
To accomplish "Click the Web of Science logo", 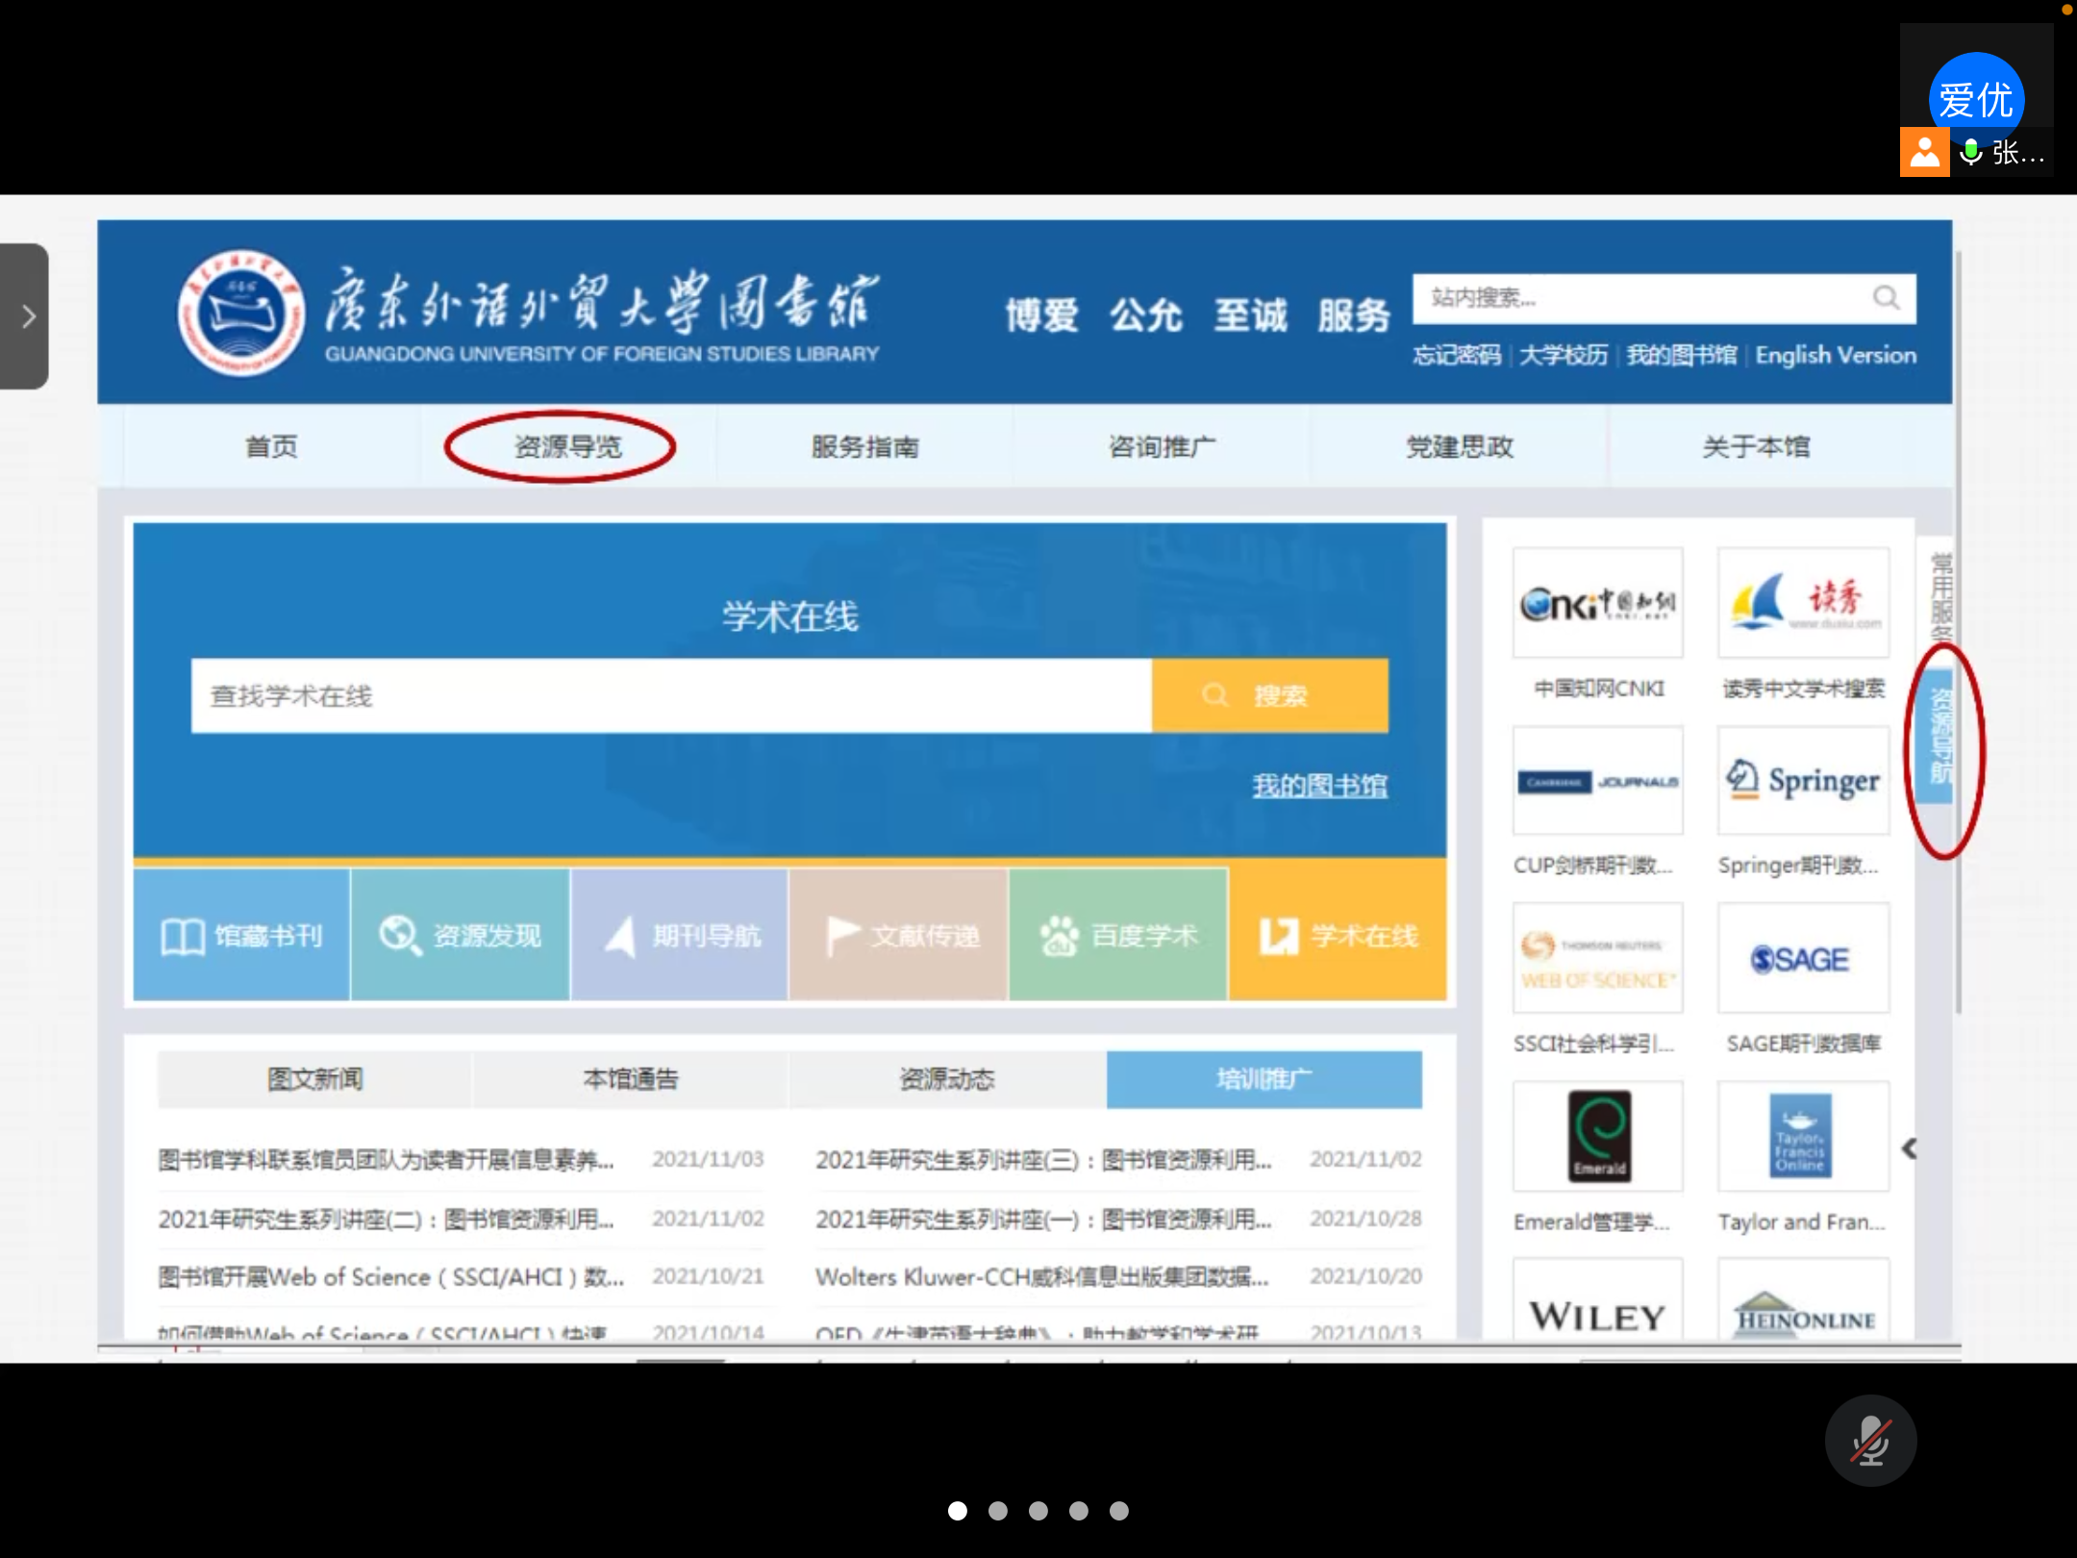I will point(1597,959).
